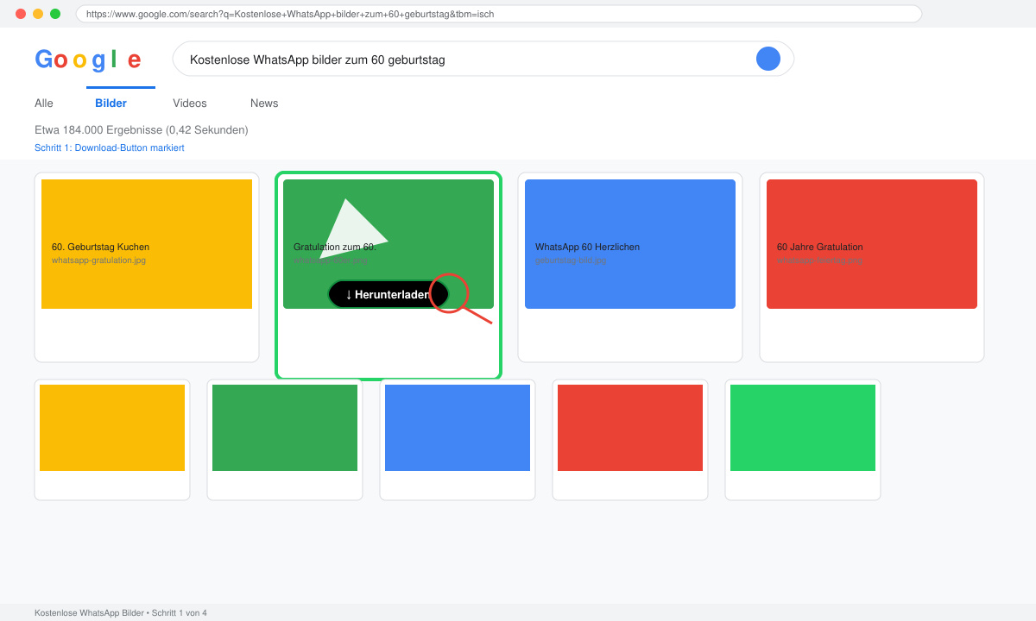Select the red thumbnail in the second row
Image resolution: width=1036 pixels, height=621 pixels.
pos(630,428)
